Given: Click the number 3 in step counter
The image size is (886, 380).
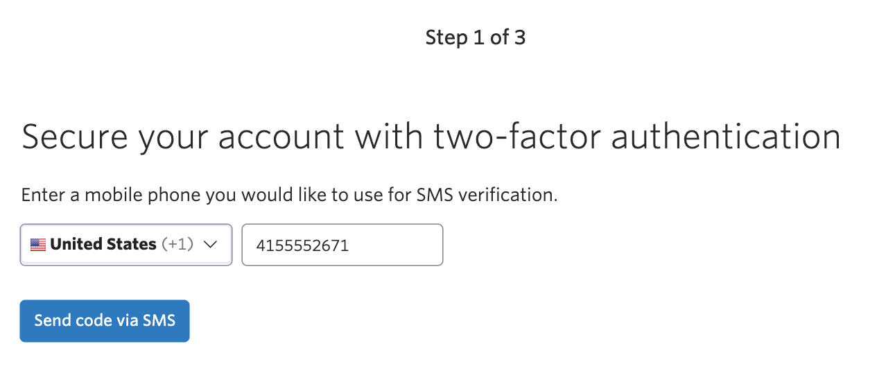Looking at the screenshot, I should (x=519, y=37).
